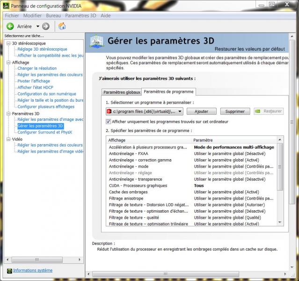Open 'Régler la taille et la position du bureau'

[x=51, y=100]
